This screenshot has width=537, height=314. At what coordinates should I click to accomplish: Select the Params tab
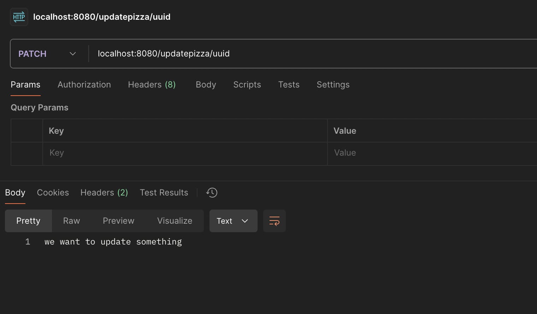point(25,85)
